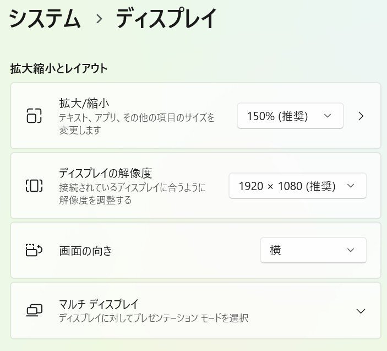
Task: Open the 1920 × 1080 resolution dropdown
Action: (297, 186)
